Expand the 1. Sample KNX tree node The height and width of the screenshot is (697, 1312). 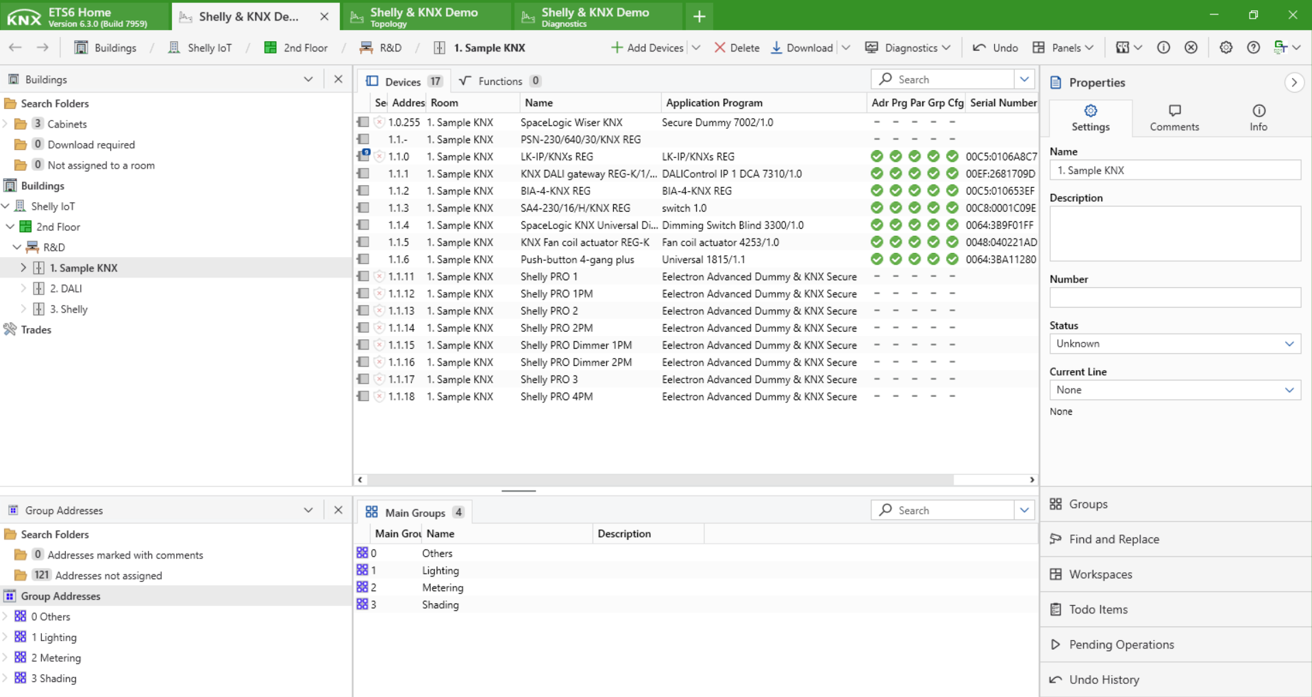click(x=23, y=268)
